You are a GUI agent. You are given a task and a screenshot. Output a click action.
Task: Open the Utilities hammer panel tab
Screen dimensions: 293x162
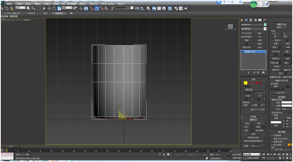[x=264, y=20]
